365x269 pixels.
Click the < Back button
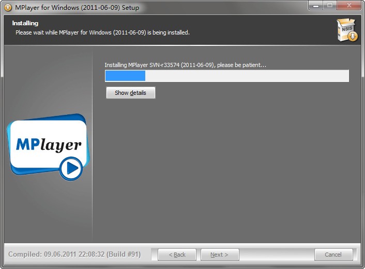[x=177, y=255]
